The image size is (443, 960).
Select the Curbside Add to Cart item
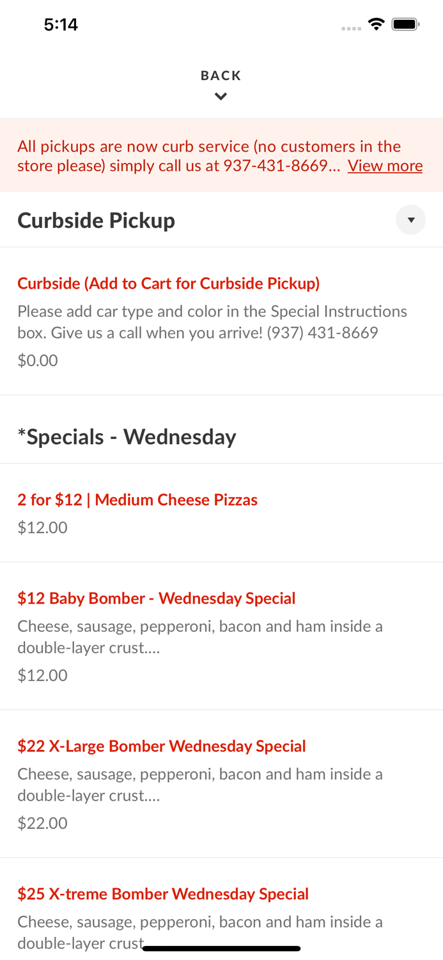tap(169, 283)
